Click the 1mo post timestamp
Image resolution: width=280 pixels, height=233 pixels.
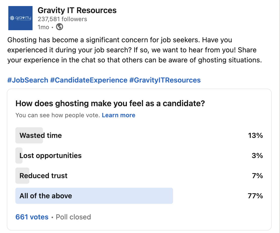point(43,27)
